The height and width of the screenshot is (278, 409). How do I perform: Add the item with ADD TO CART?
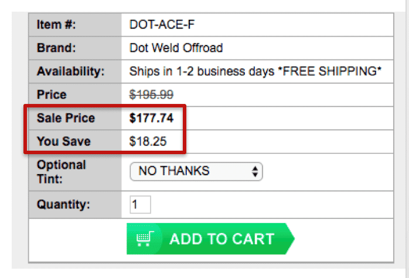(x=210, y=239)
